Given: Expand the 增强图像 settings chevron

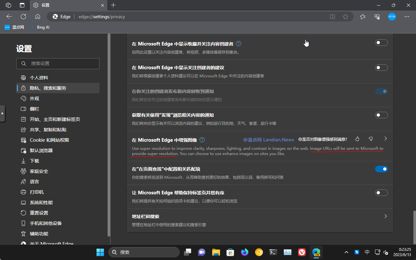Looking at the screenshot, I should click(x=386, y=139).
